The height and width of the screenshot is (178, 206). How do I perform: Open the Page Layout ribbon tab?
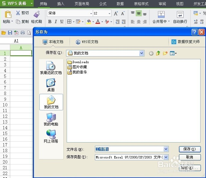82,4
